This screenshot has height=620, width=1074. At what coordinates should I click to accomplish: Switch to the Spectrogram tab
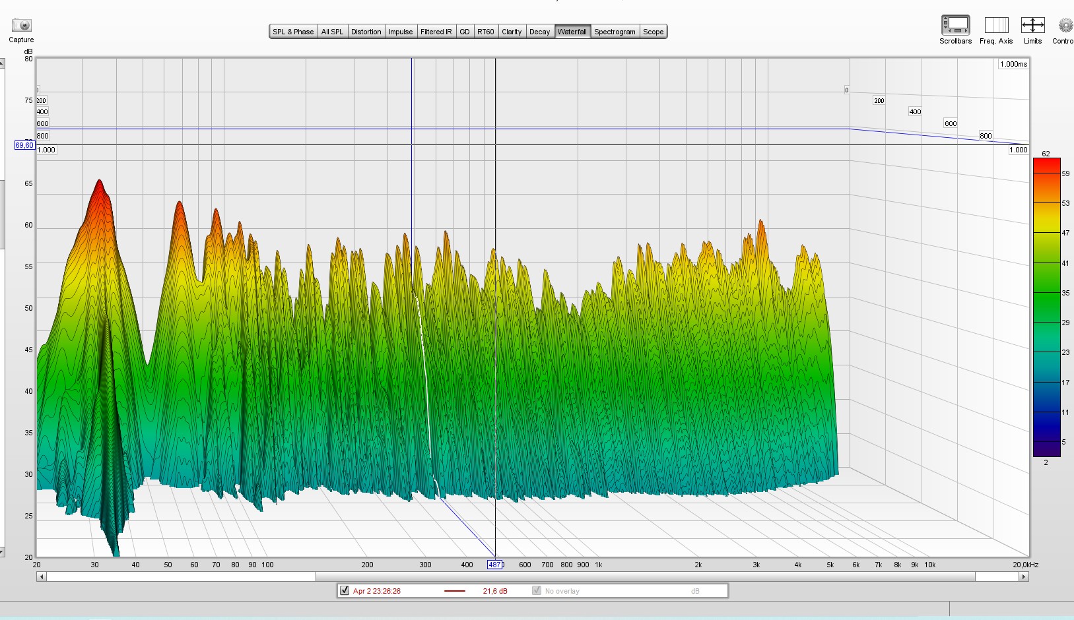[x=615, y=32]
